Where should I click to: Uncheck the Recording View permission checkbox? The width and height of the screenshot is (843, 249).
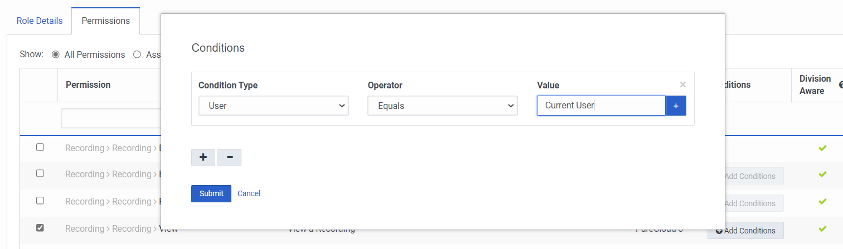tap(40, 228)
